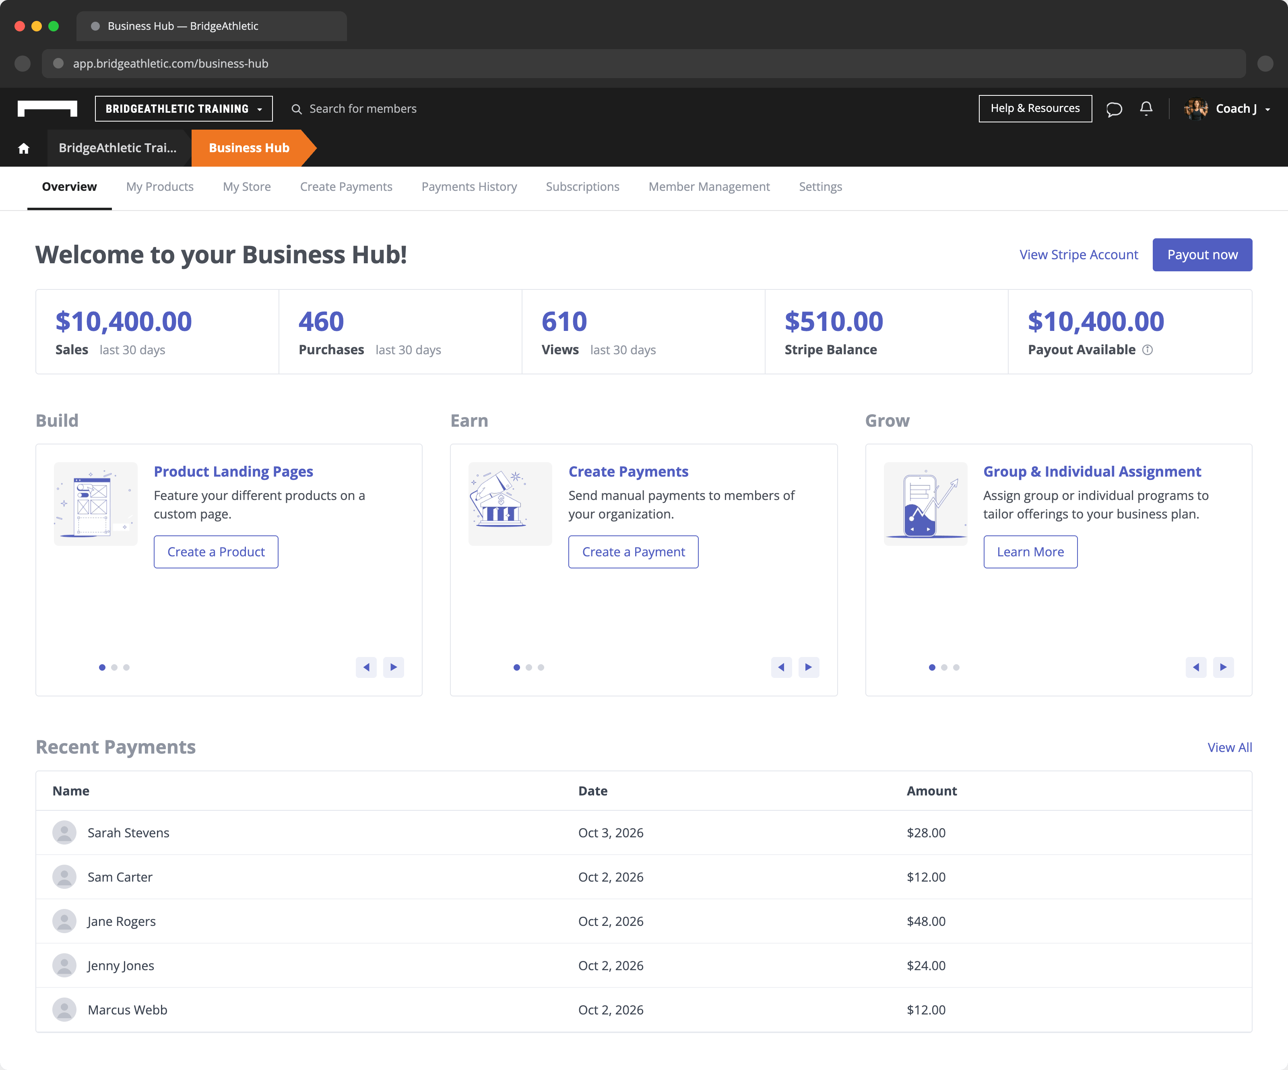The height and width of the screenshot is (1070, 1288).
Task: Click Marcus Webb payment row name
Action: (127, 1009)
